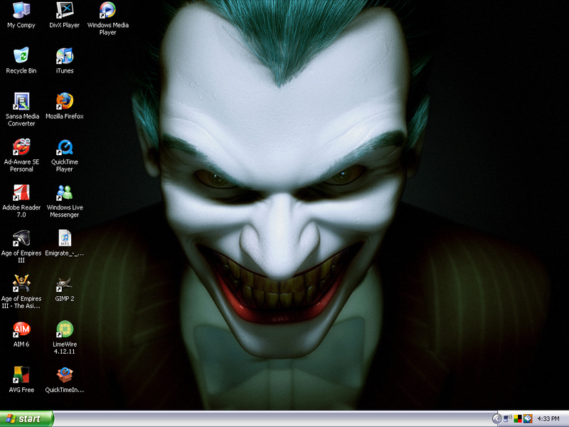Select the Emigrate MP3 file
This screenshot has width=569, height=427.
point(64,238)
